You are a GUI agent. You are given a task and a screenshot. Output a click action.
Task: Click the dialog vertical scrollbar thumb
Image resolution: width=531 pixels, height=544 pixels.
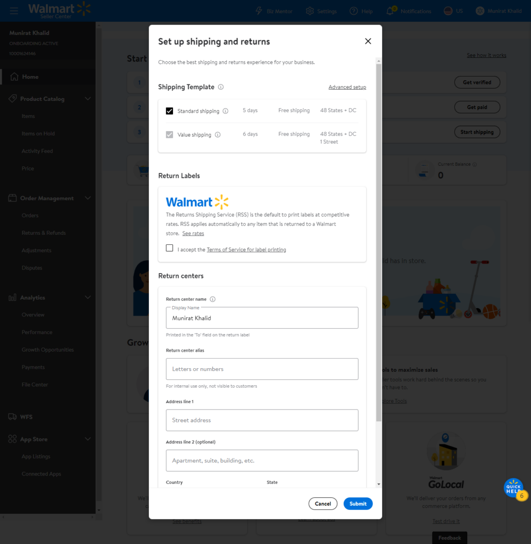pos(379,242)
